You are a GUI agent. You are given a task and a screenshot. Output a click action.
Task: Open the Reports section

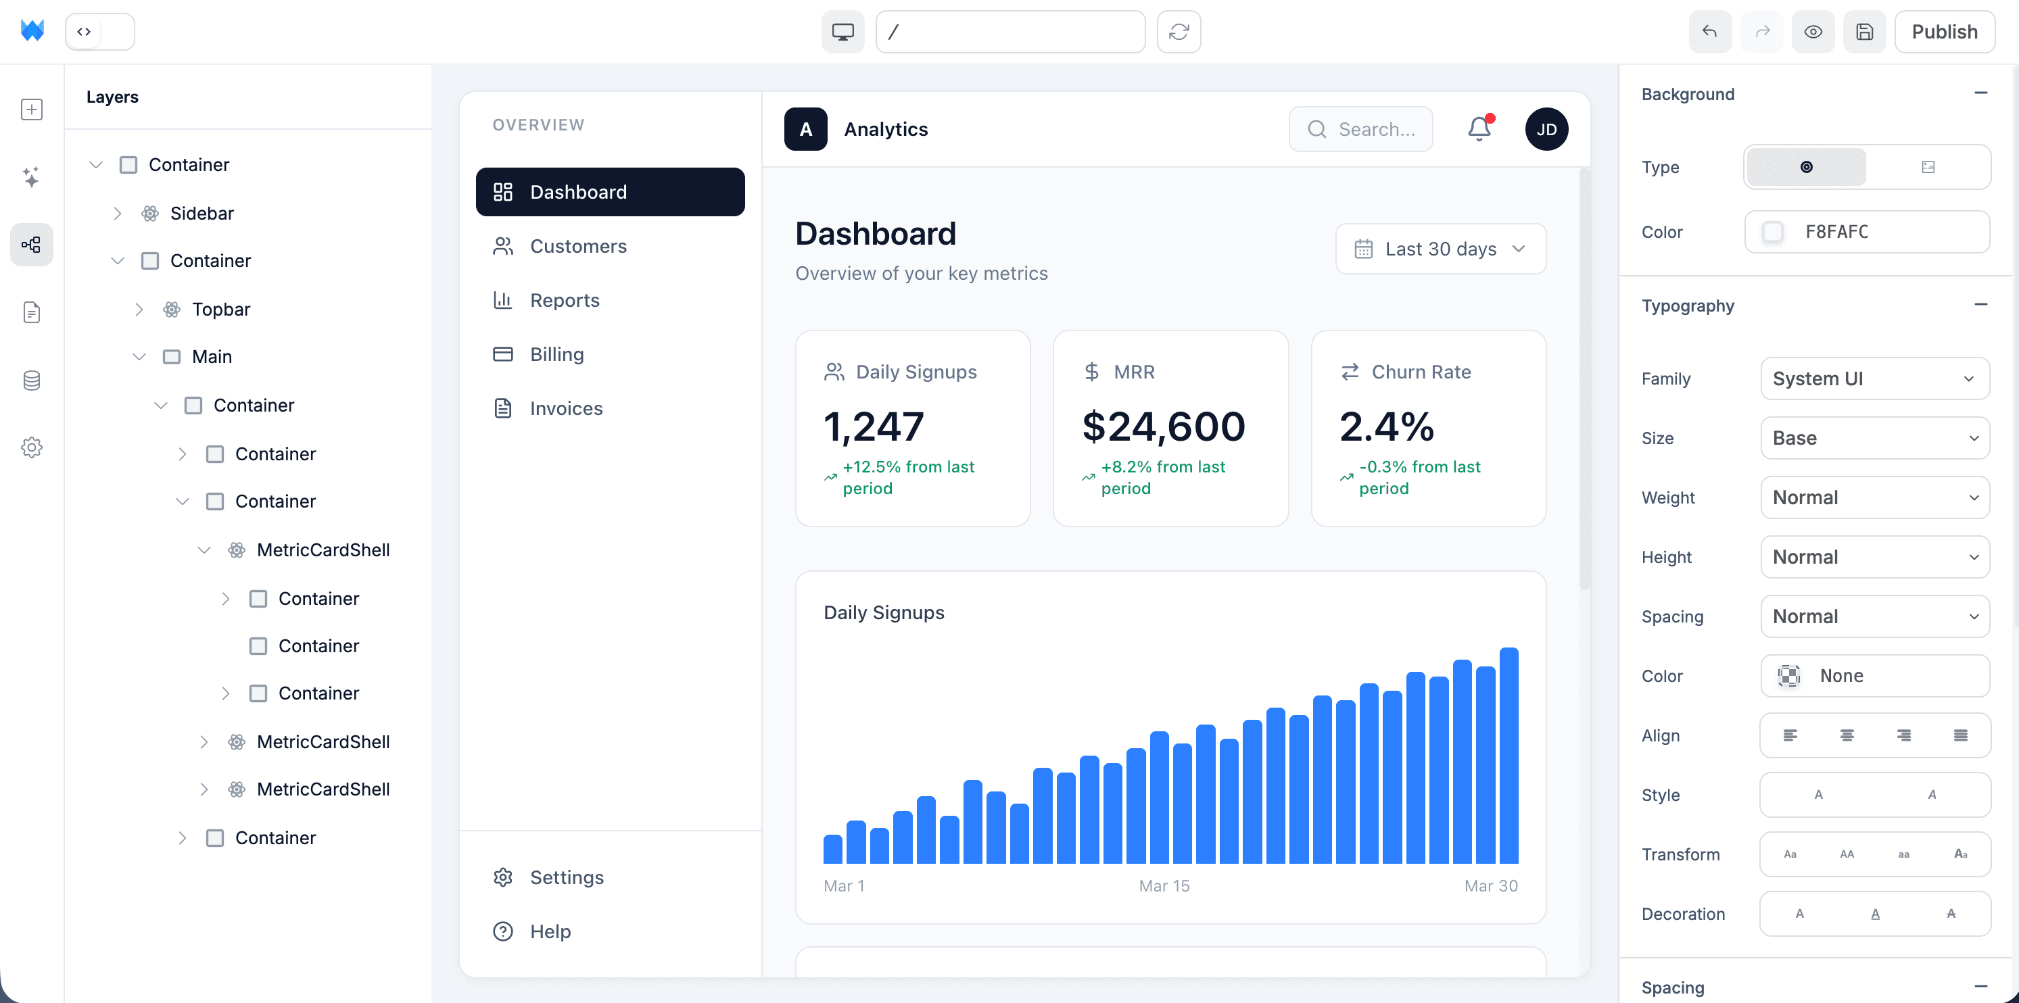[565, 300]
